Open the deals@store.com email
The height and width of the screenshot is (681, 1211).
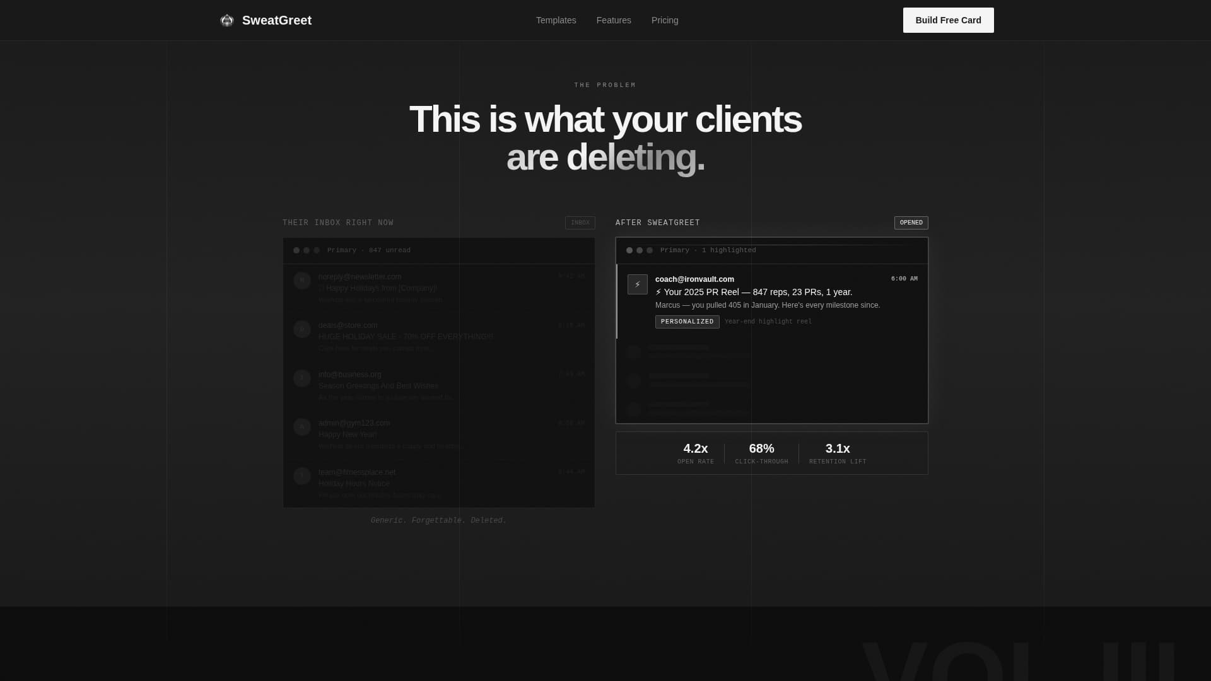click(x=439, y=337)
